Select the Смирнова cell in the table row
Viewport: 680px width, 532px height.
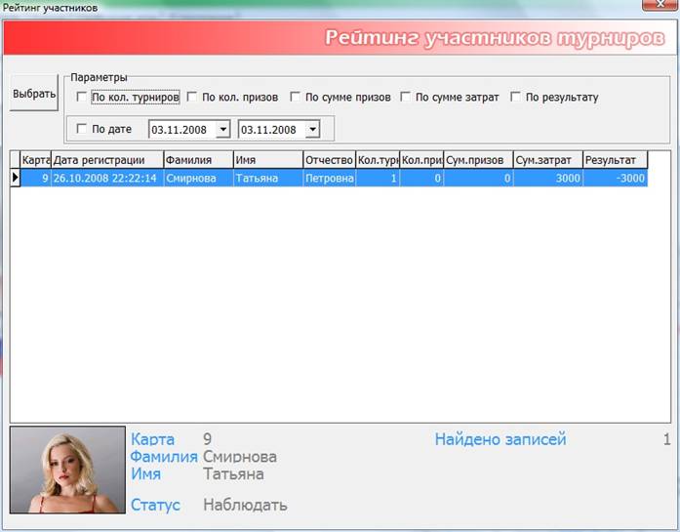pos(197,179)
